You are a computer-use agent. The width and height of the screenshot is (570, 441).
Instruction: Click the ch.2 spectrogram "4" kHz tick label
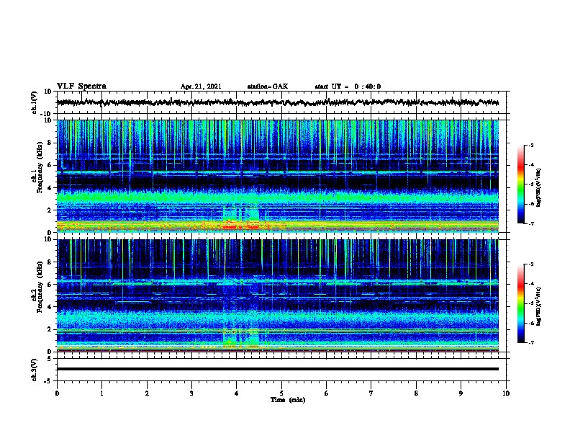point(50,307)
